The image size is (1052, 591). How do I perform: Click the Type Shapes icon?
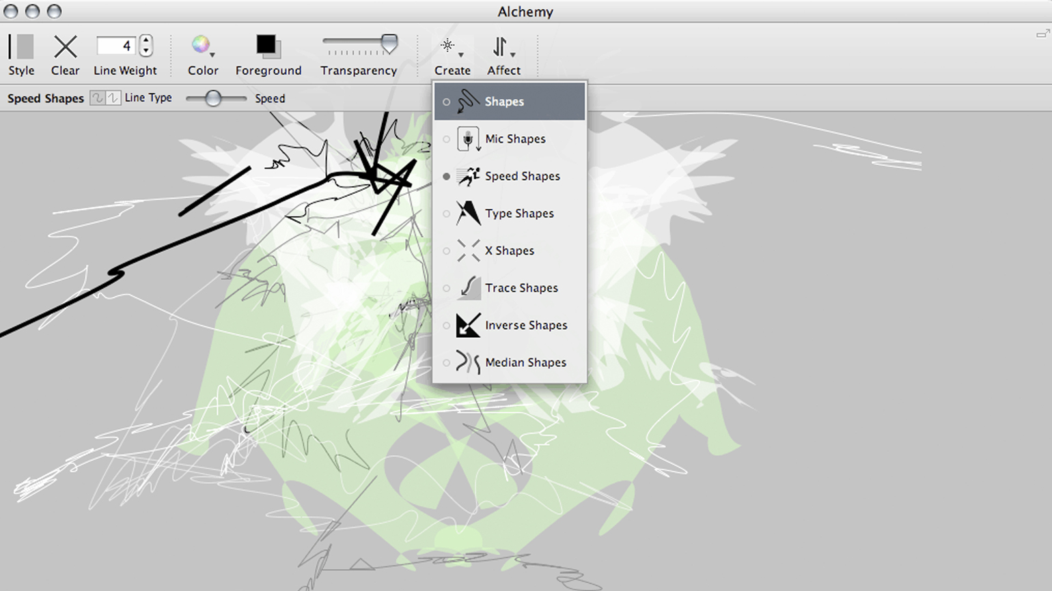pyautogui.click(x=468, y=214)
